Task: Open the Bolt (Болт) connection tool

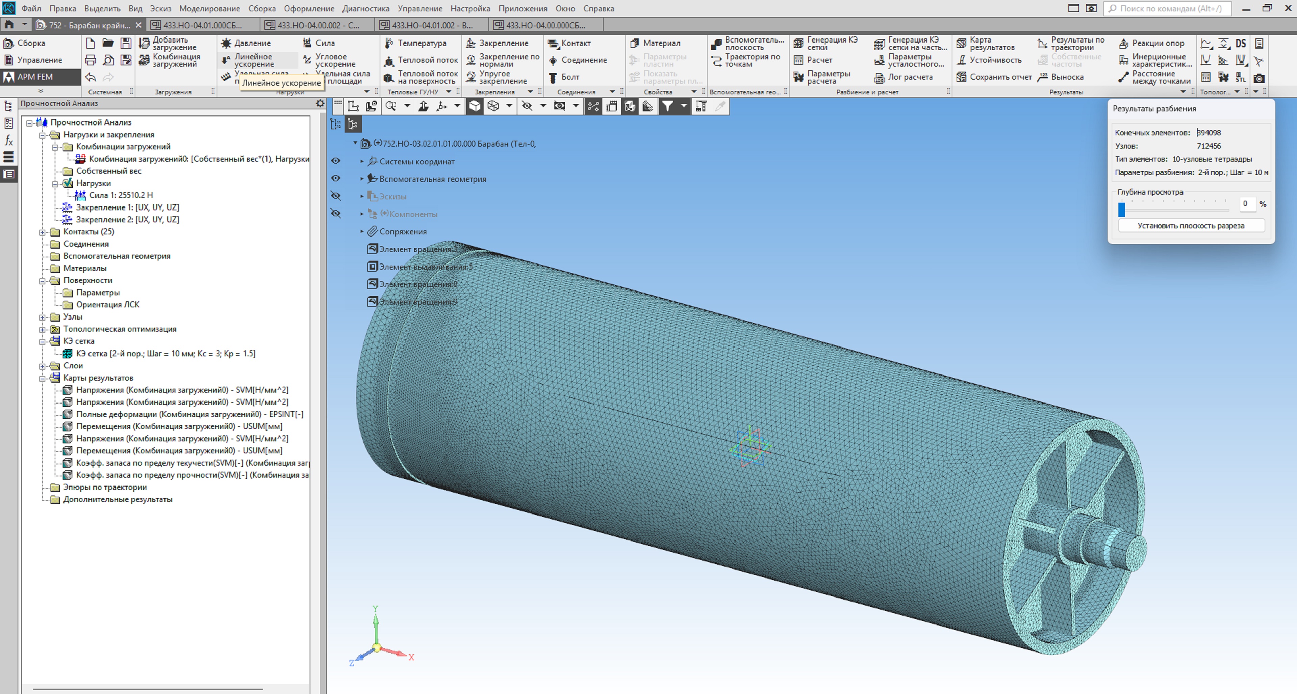Action: tap(553, 77)
